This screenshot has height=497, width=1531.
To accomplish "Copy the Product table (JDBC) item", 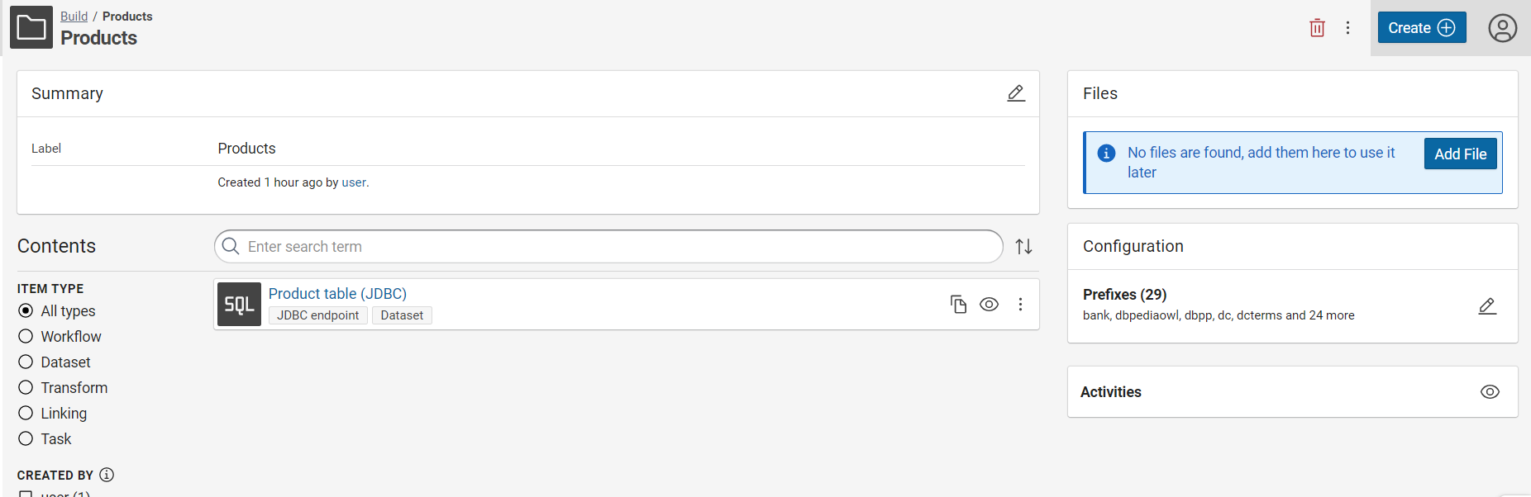I will point(958,305).
